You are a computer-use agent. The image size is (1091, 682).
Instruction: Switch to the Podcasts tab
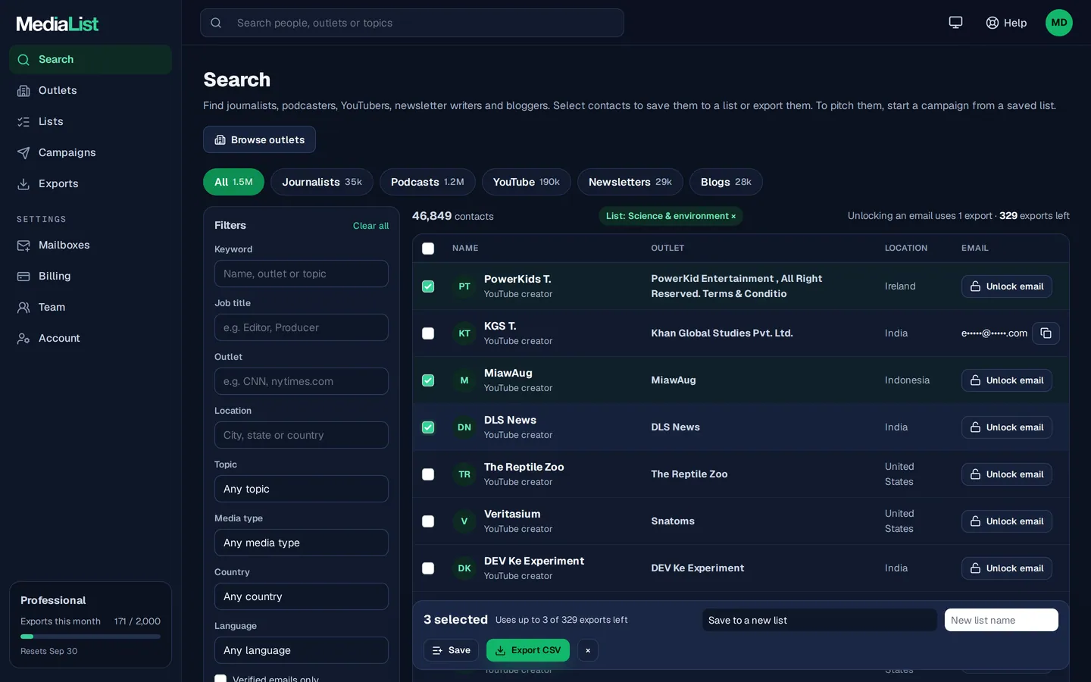427,182
